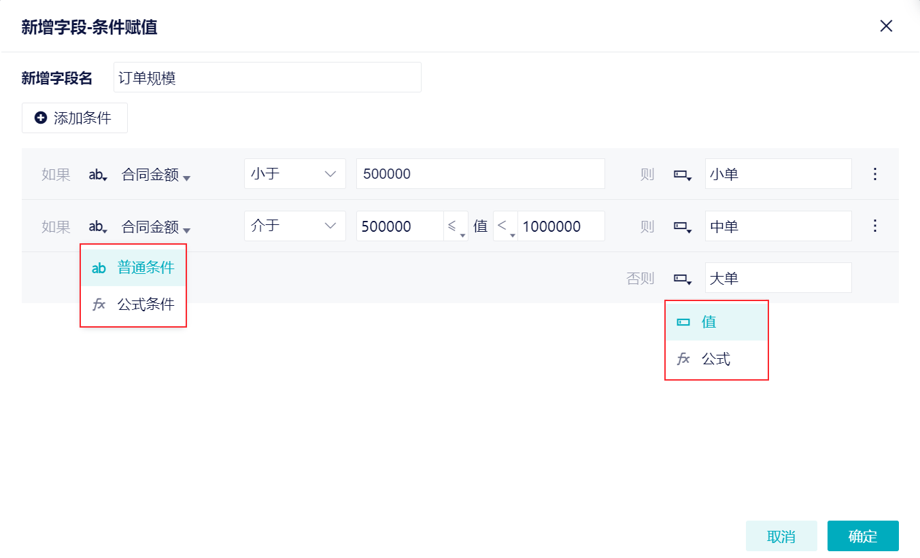Close the 新增字段-条件赋值 dialog
Image resolution: width=920 pixels, height=558 pixels.
point(886,27)
